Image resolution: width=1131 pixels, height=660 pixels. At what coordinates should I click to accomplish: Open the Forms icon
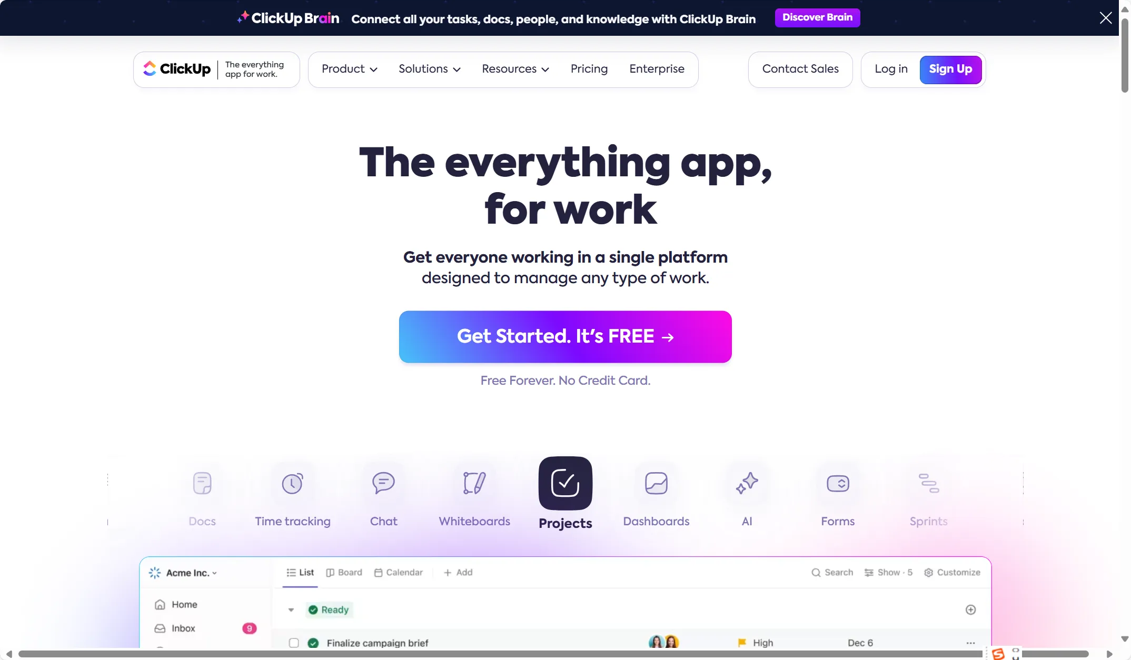(838, 483)
